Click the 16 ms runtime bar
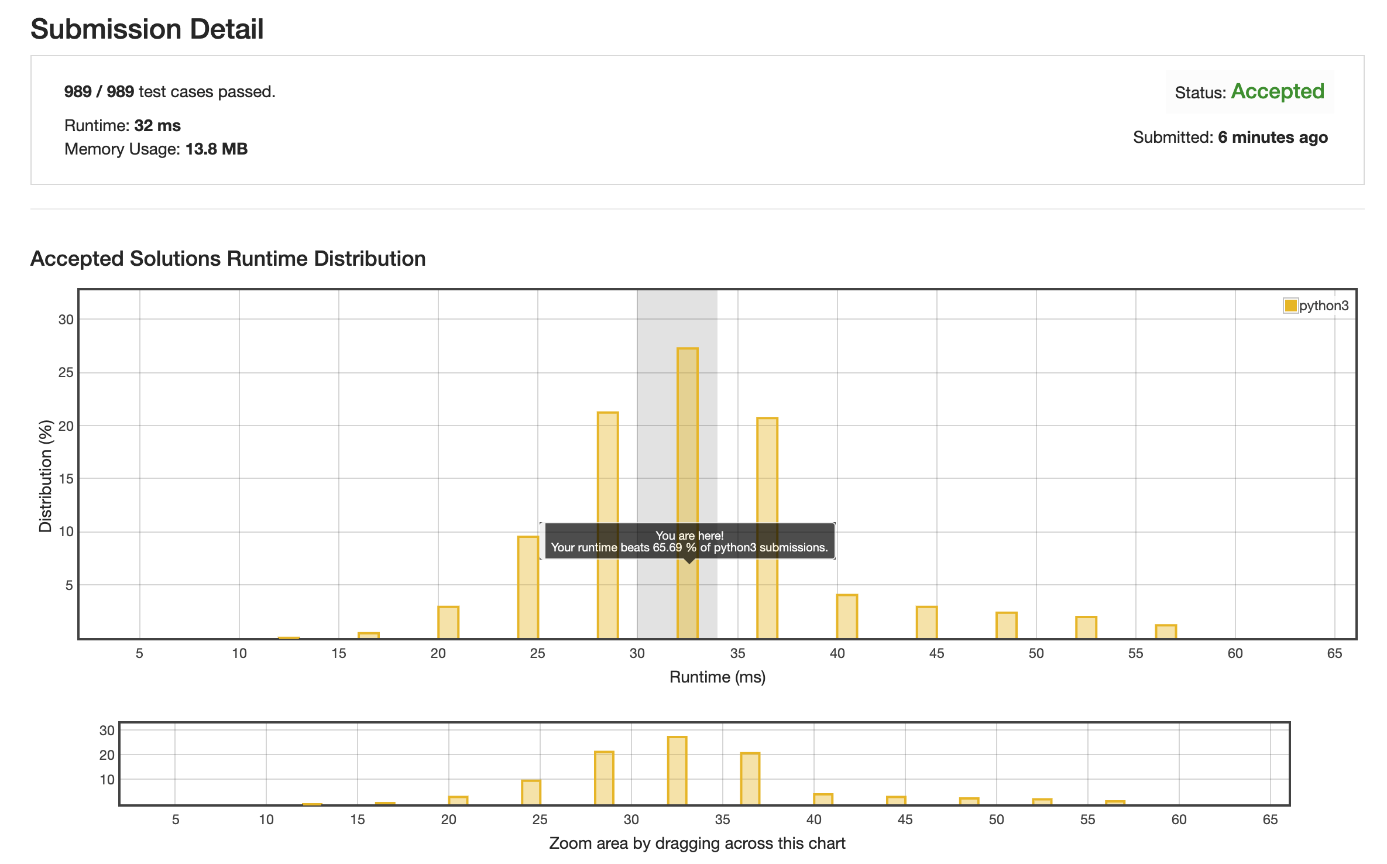 tap(369, 635)
